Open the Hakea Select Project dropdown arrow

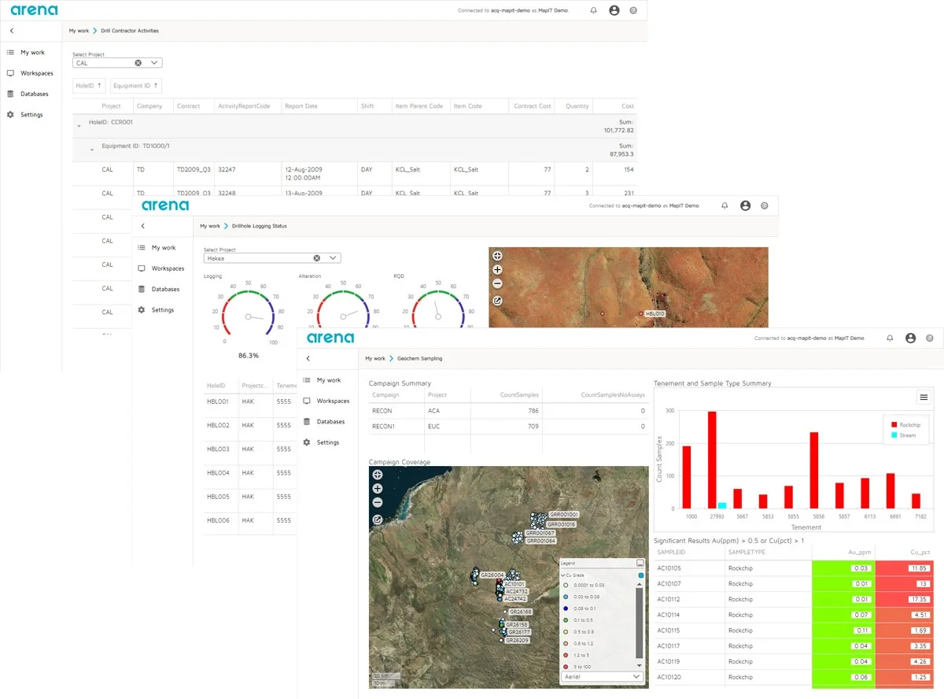coord(333,258)
